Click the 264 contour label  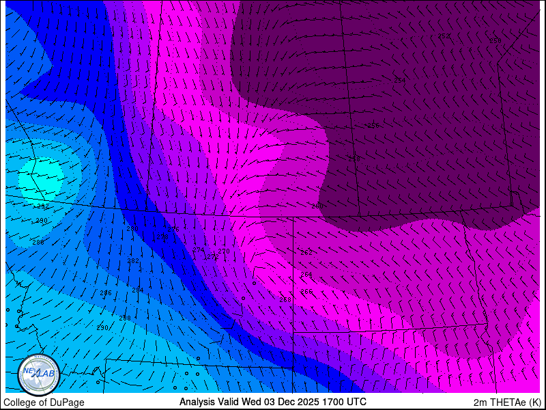(x=306, y=275)
